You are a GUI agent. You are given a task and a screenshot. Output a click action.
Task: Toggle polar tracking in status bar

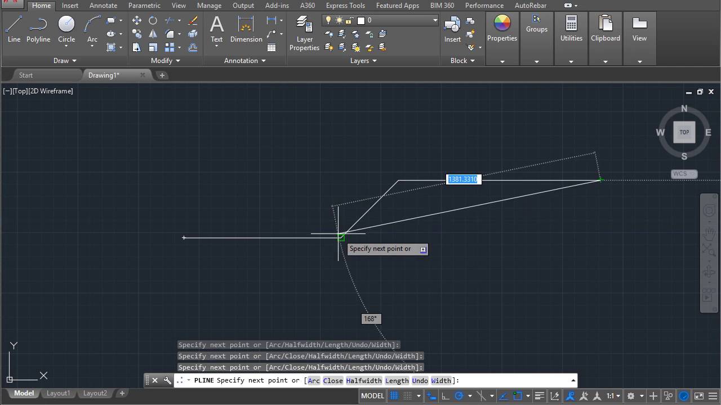point(459,395)
